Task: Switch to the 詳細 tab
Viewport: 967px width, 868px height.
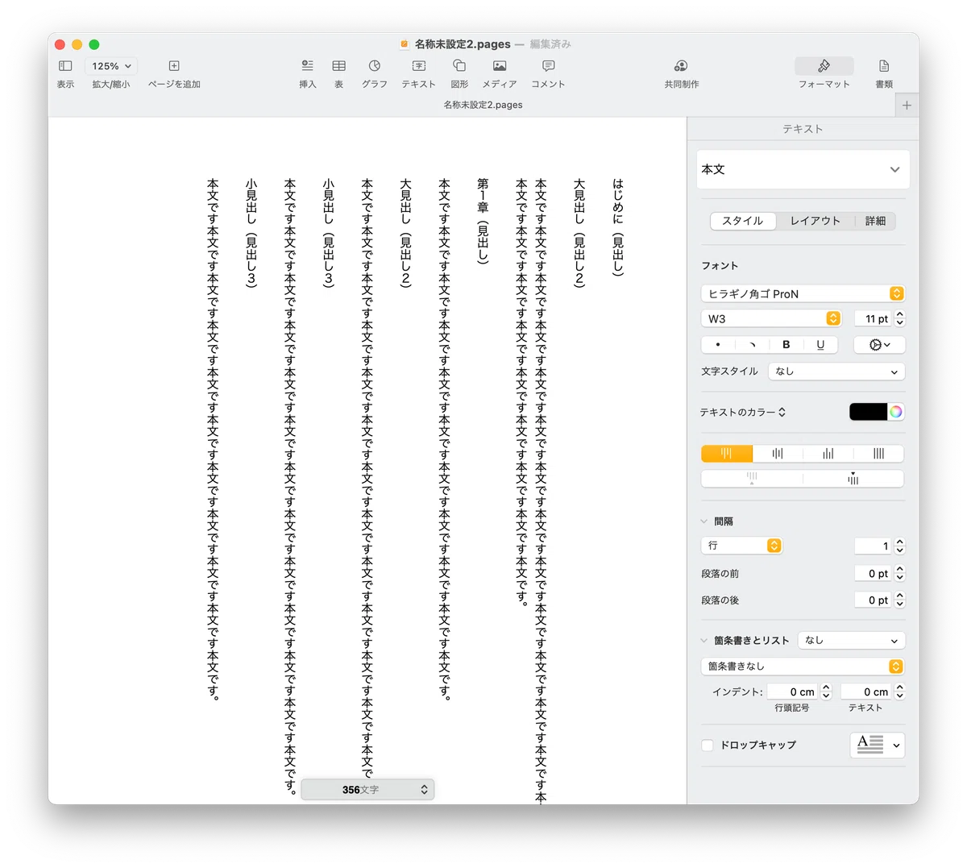Action: [875, 221]
